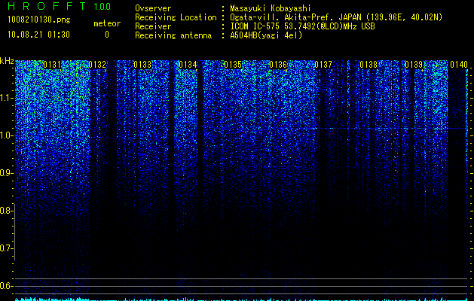The image size is (474, 301).
Task: Click the timestamp 10.08.21 01:30
Action: click(x=38, y=35)
